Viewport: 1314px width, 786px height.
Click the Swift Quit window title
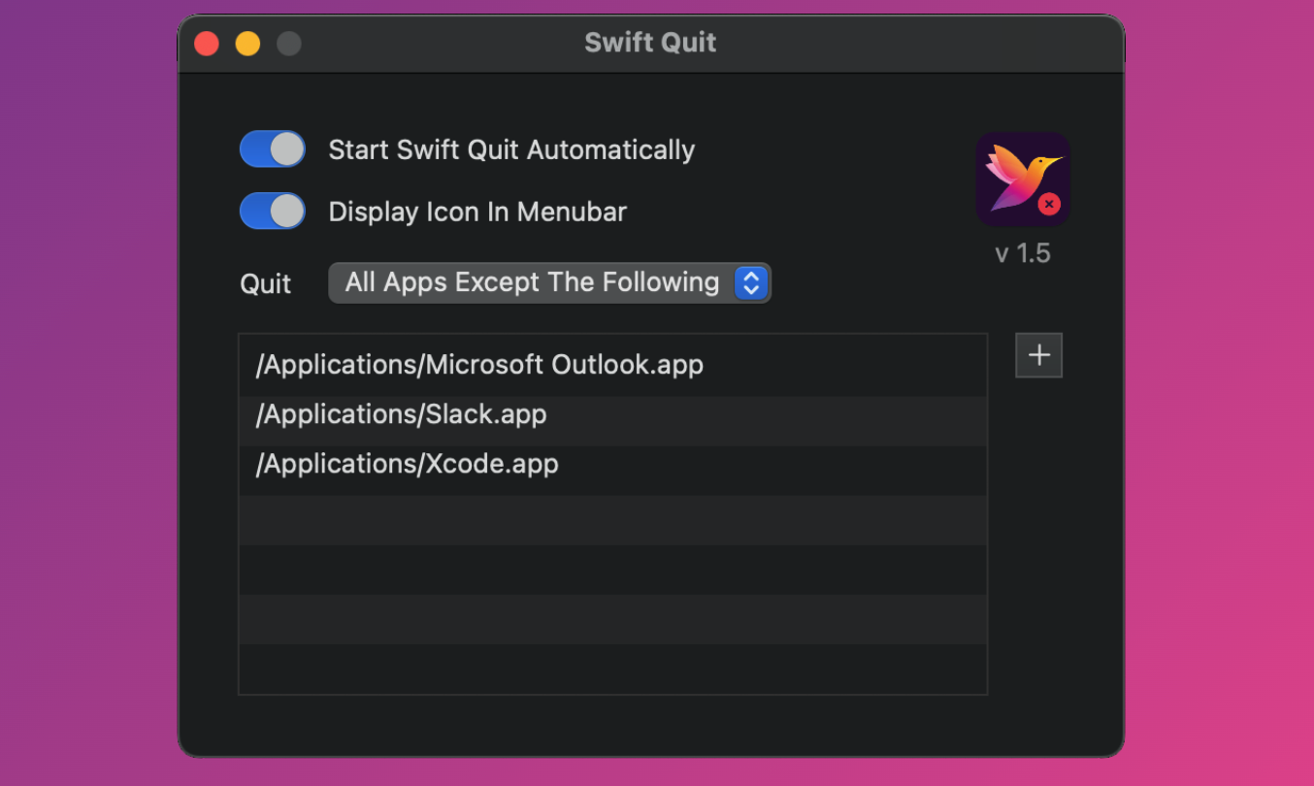[x=650, y=43]
